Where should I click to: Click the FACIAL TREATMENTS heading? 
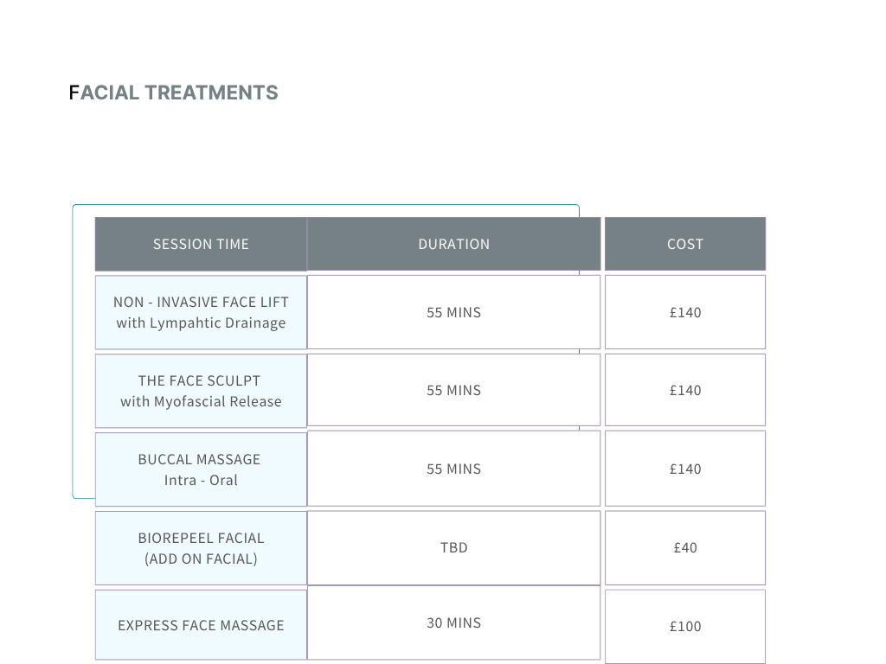pyautogui.click(x=173, y=93)
